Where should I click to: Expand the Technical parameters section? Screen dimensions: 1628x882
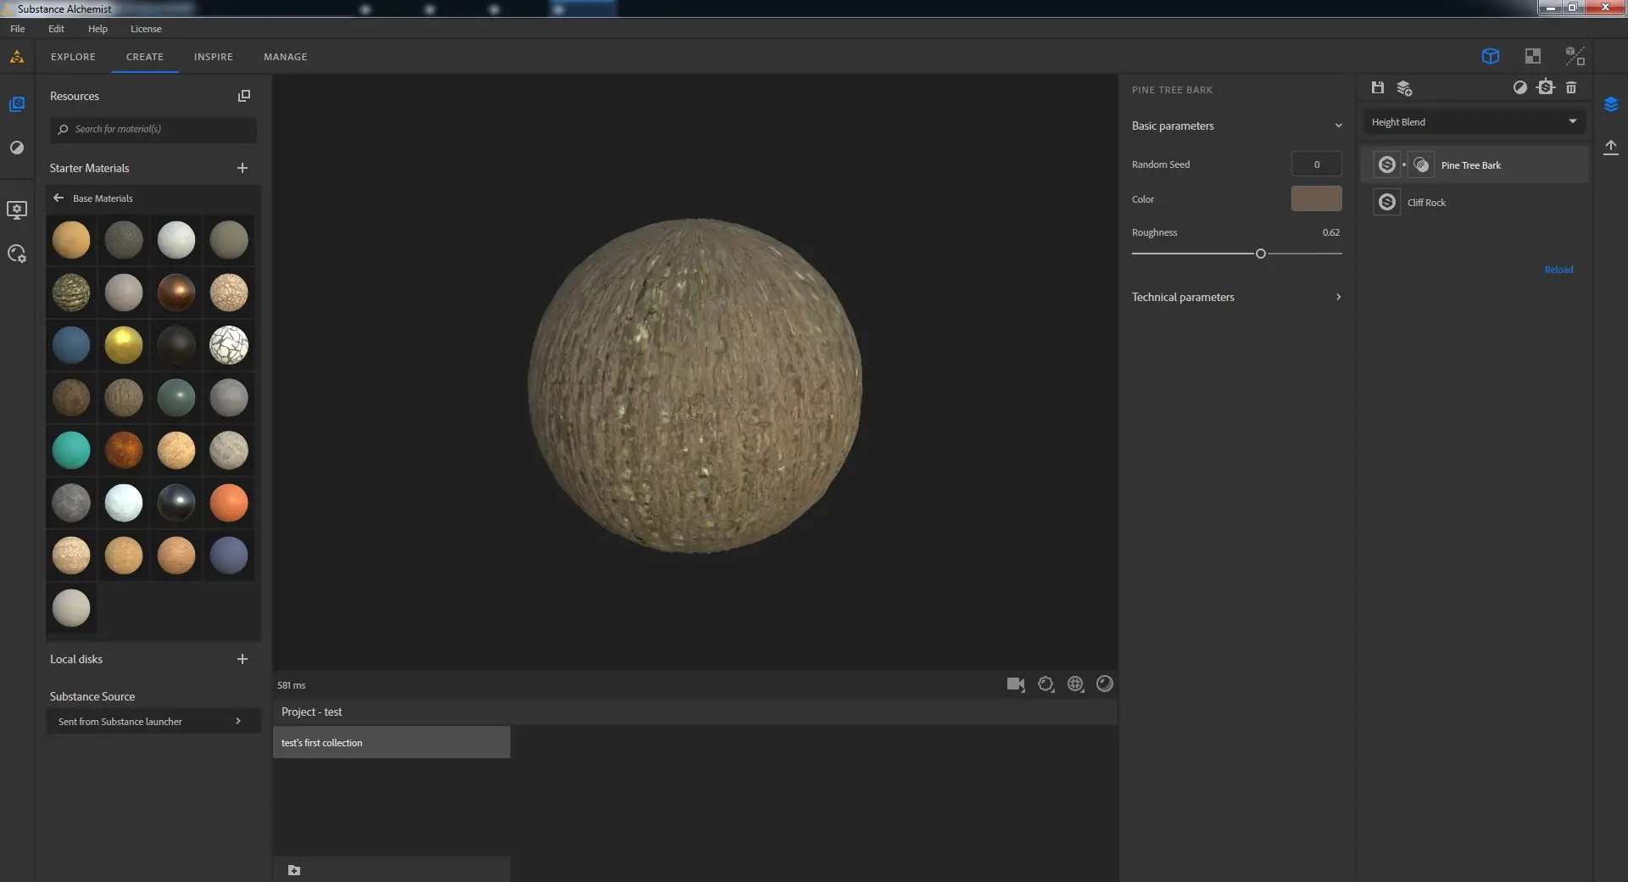(1338, 297)
